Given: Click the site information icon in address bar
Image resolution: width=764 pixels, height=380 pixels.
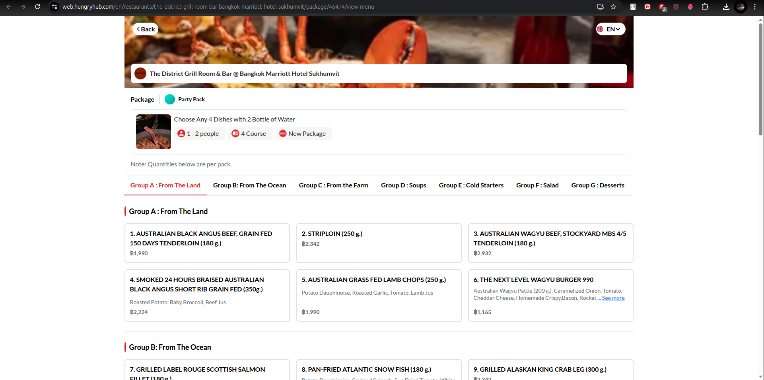Looking at the screenshot, I should pyautogui.click(x=54, y=7).
